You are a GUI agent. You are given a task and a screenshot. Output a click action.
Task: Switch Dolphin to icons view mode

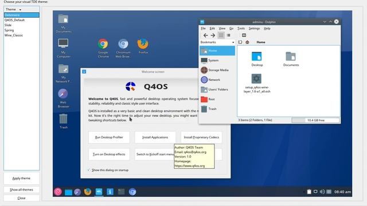point(221,35)
